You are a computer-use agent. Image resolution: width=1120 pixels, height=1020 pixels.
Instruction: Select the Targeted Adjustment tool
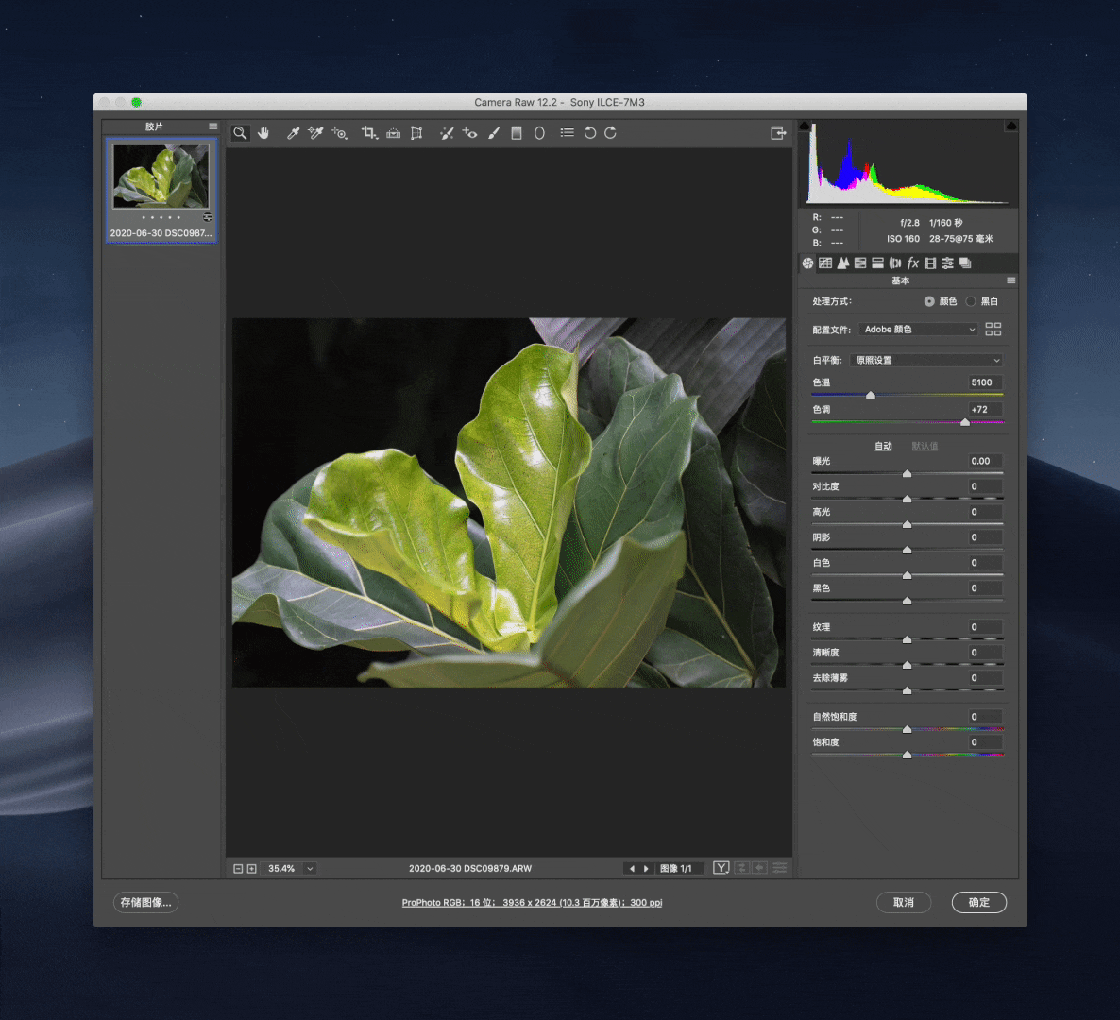click(339, 133)
